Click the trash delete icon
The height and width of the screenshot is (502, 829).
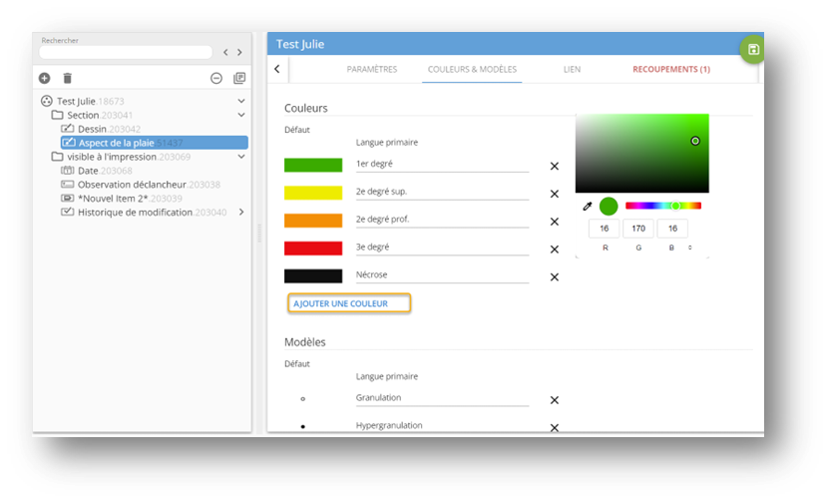click(68, 78)
